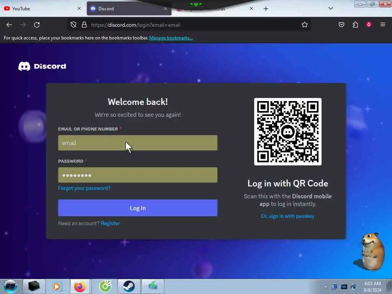Show hidden system tray icons arrow
Image resolution: width=392 pixels, height=294 pixels.
pyautogui.click(x=325, y=287)
